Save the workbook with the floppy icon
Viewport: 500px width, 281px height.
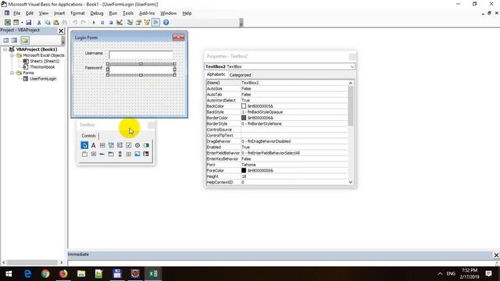pos(29,23)
